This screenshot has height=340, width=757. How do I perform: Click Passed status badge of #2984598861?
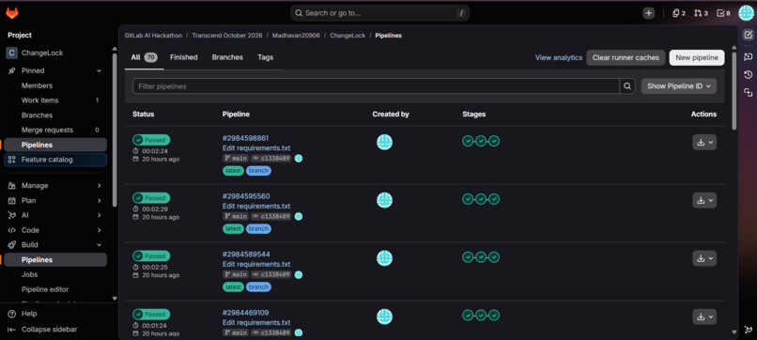(x=151, y=140)
